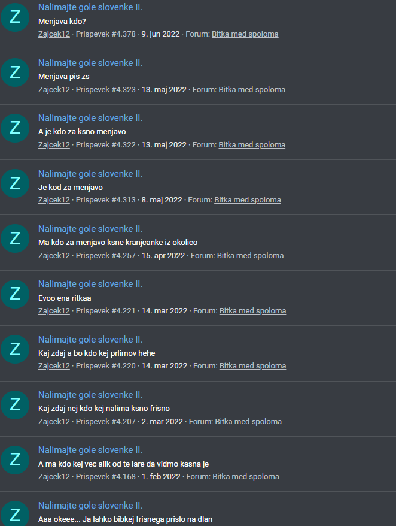Open thread title above "Menjava pis zs"

(x=90, y=63)
